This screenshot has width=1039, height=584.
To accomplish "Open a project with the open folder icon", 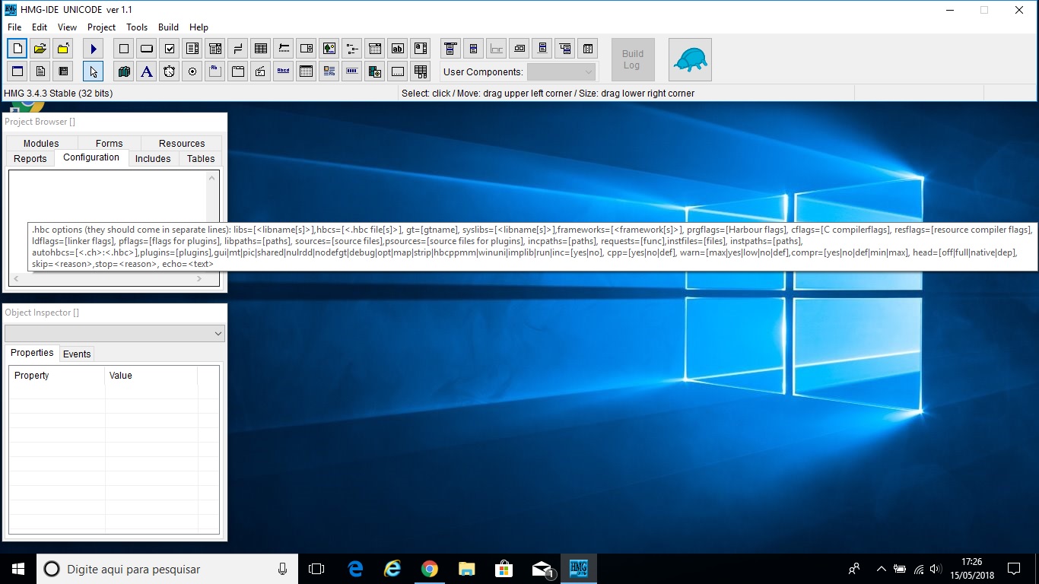I will [40, 49].
